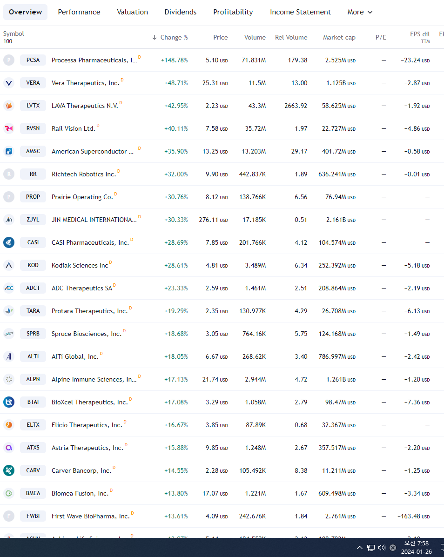Open the Income Statement tab

click(300, 12)
